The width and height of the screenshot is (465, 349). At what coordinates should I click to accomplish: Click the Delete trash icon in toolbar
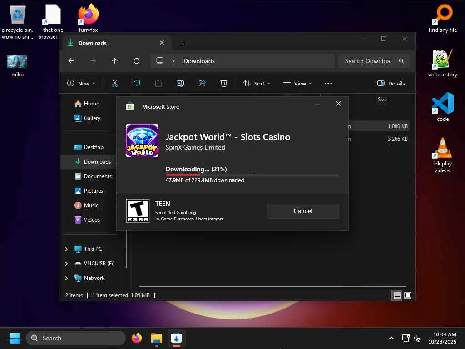[x=224, y=83]
